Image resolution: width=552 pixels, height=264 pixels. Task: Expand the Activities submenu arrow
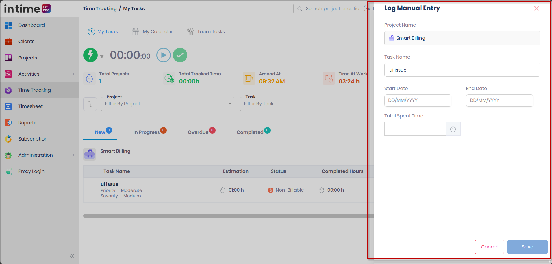coord(73,74)
